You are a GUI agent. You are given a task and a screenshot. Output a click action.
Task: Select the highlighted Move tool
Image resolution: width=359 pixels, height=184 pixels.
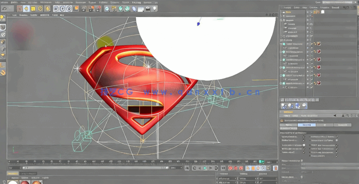[x=26, y=9]
